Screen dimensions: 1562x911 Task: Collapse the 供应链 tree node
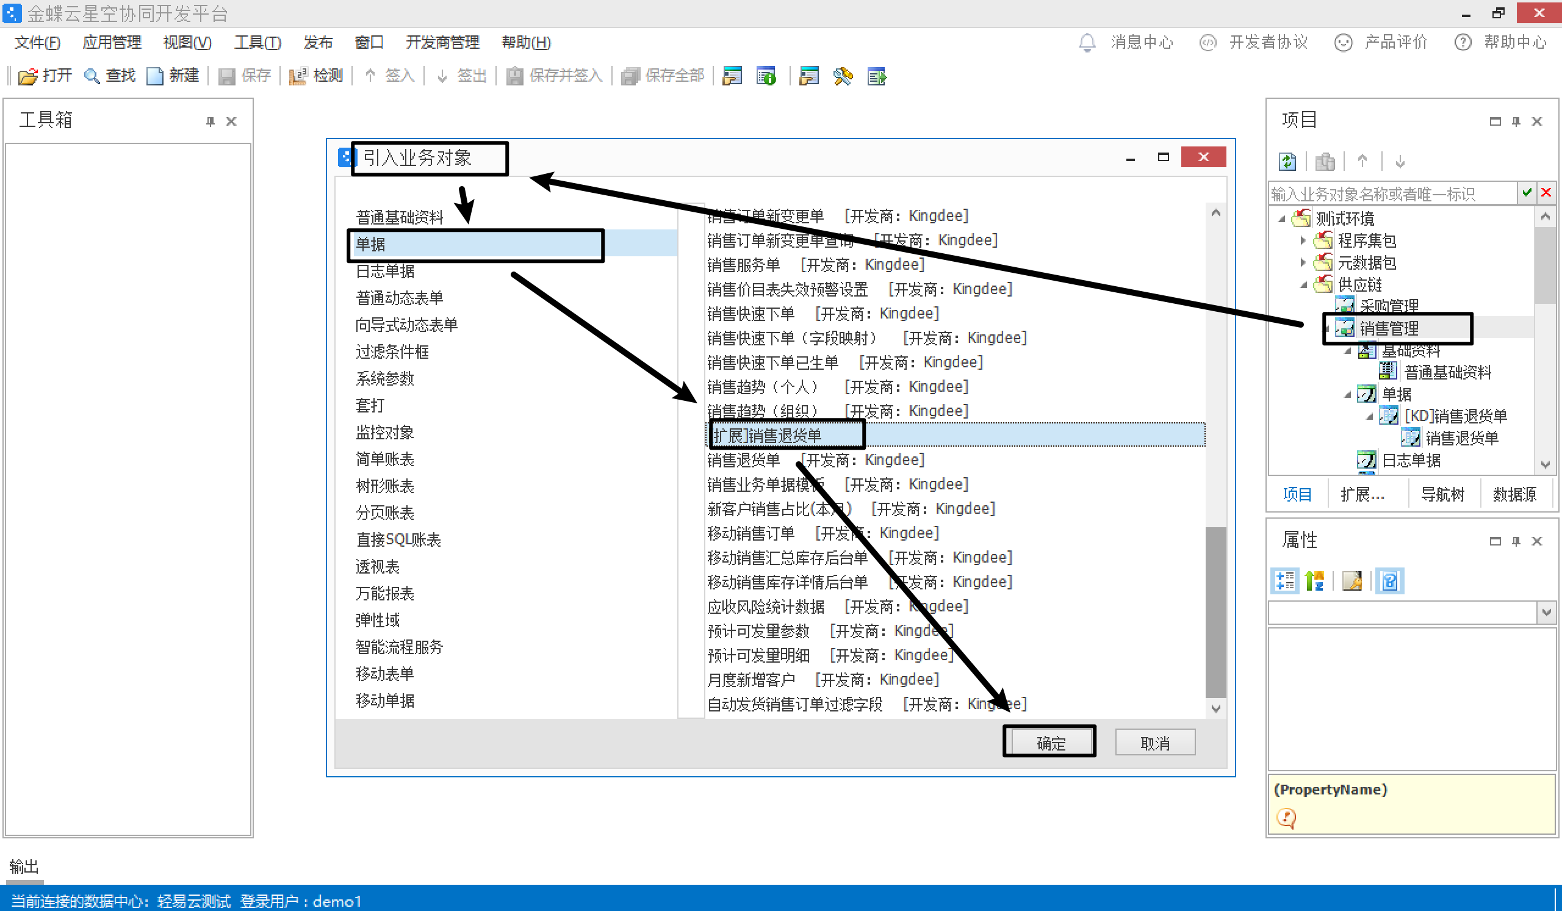(1303, 285)
